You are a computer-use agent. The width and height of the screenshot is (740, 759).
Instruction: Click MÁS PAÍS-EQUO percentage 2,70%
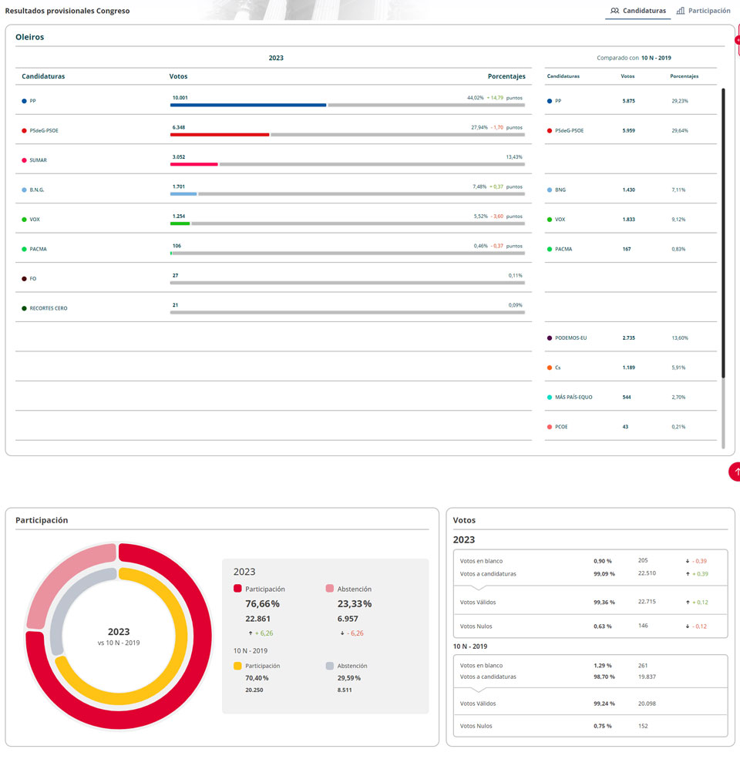[x=678, y=397]
